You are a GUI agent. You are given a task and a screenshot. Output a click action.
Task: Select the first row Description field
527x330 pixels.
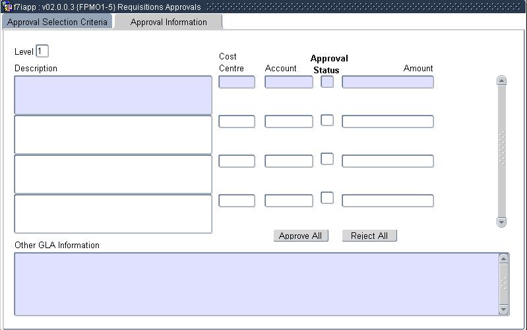pyautogui.click(x=113, y=95)
